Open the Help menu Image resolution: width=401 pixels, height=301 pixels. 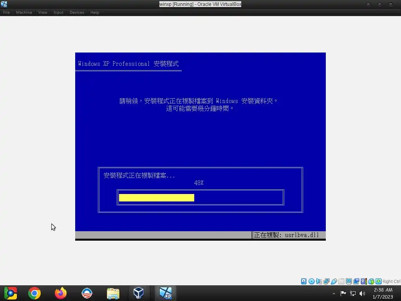click(95, 12)
